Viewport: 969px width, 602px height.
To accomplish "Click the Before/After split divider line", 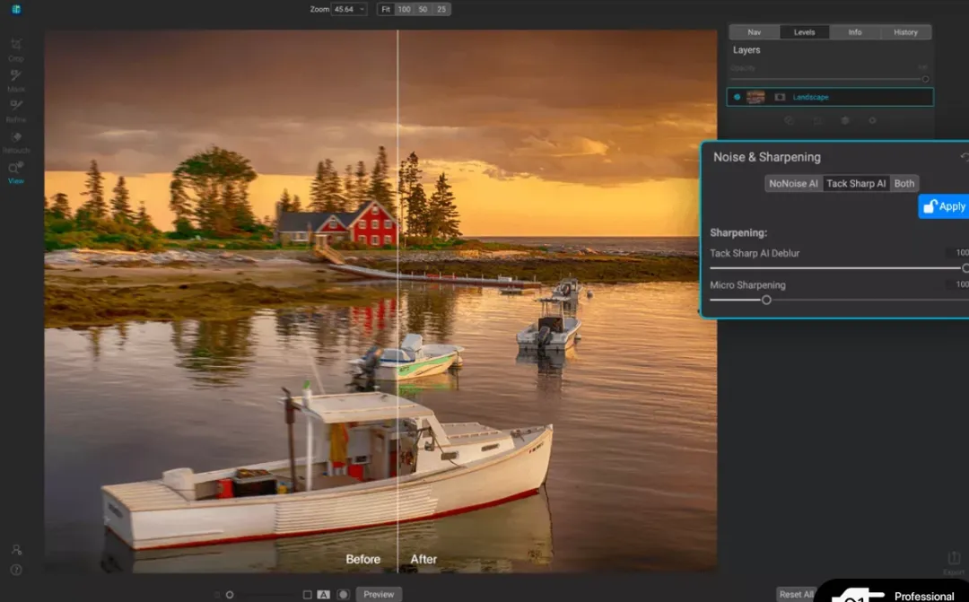I will click(x=397, y=301).
